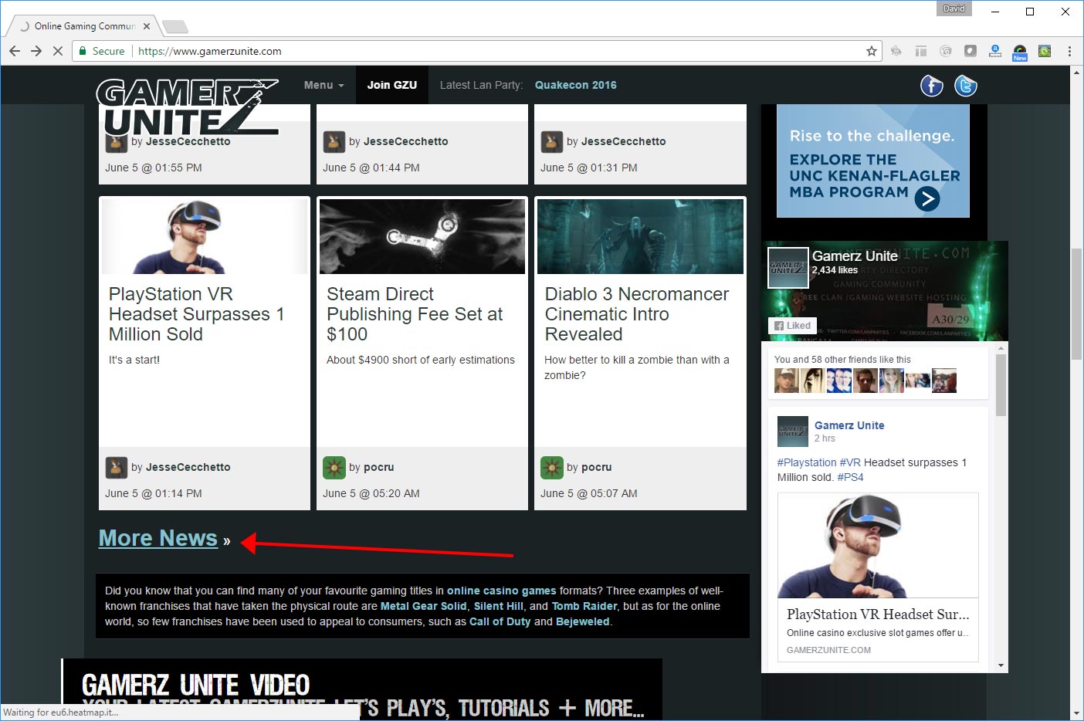
Task: Click the green extension icon in toolbar
Action: [1045, 51]
